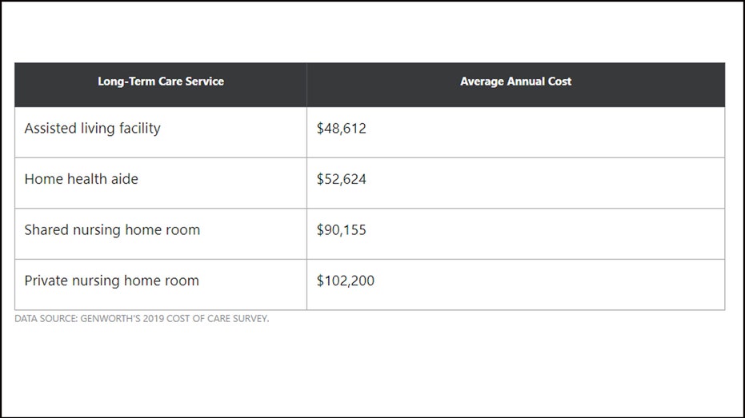The width and height of the screenshot is (745, 418).
Task: Click the $102,200 cost value
Action: pyautogui.click(x=346, y=281)
